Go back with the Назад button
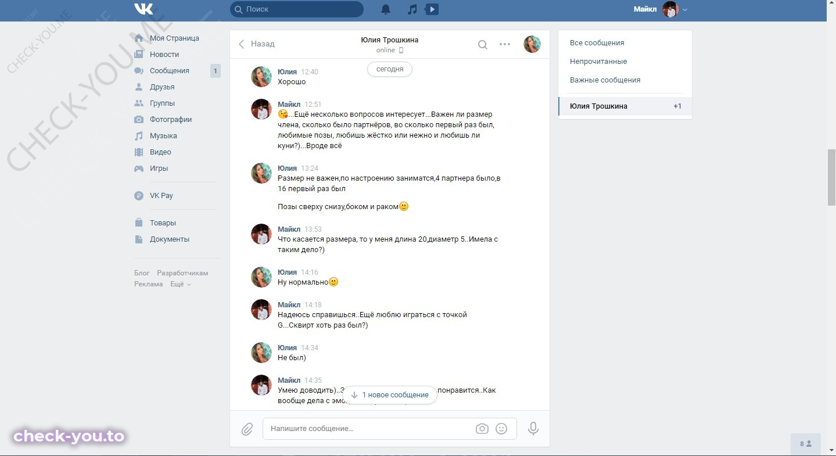The image size is (836, 456). (x=257, y=44)
